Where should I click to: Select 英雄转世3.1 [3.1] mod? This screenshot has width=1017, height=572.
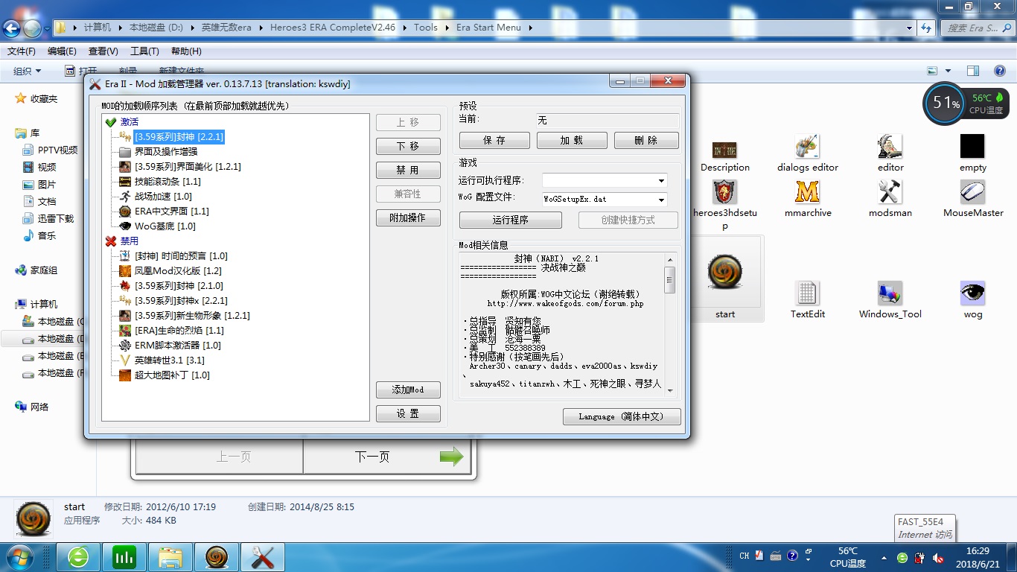pos(169,360)
